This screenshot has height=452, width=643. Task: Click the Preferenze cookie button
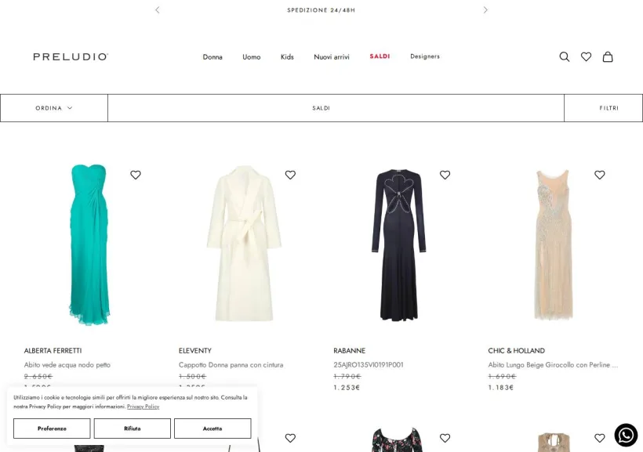[52, 428]
